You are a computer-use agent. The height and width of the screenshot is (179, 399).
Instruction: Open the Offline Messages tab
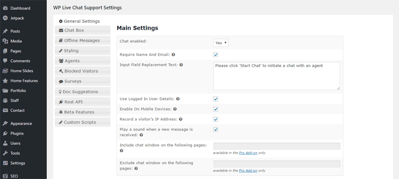coord(83,40)
